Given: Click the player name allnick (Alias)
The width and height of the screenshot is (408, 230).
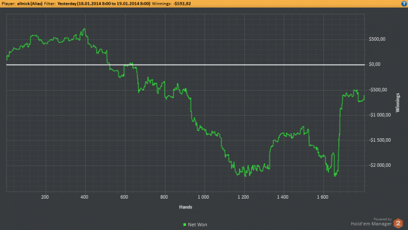Looking at the screenshot, I should [x=30, y=3].
